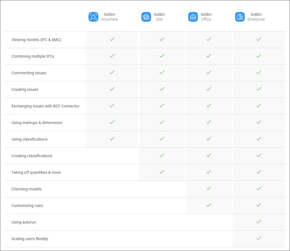Image resolution: width=290 pixels, height=251 pixels.
Task: Click Office checkmark for Checking models
Action: coord(209,188)
